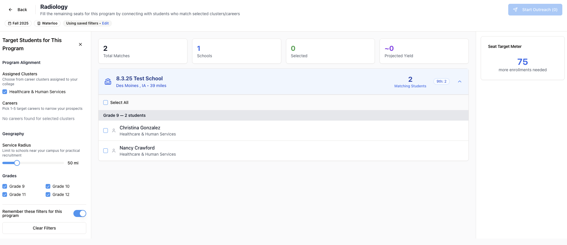Viewport: 567px width, 245px height.
Task: Click the school building icon
Action: pos(108,81)
